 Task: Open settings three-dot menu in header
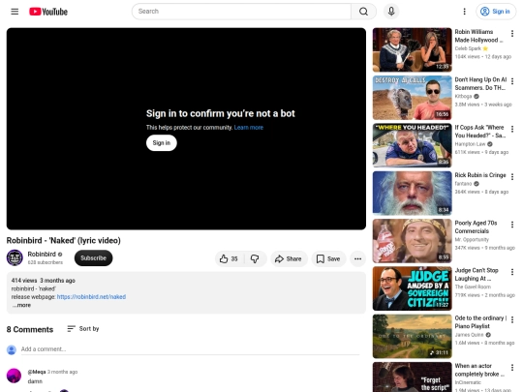click(464, 12)
